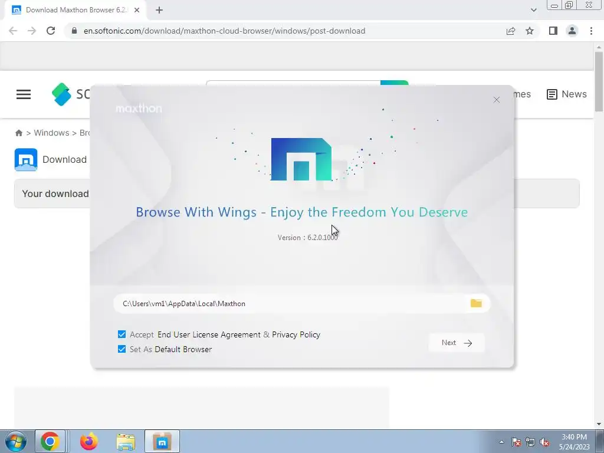604x453 pixels.
Task: Expand Chrome tab search dropdown
Action: (533, 10)
